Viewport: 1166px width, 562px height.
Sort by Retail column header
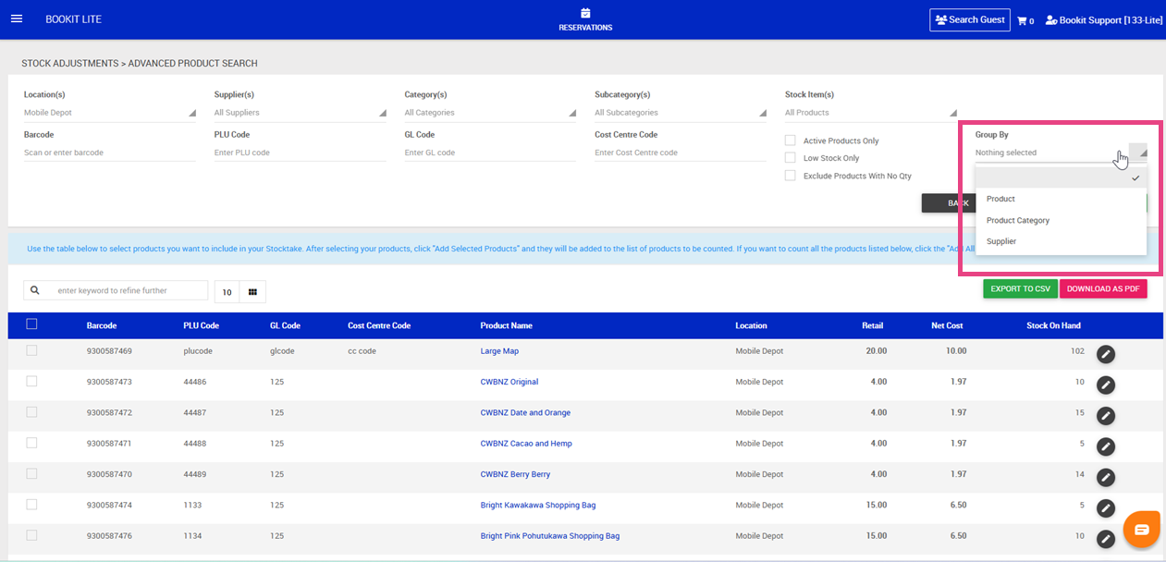pos(873,325)
